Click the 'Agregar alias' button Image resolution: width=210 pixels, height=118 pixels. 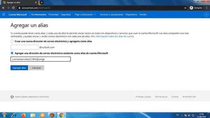(x=19, y=68)
